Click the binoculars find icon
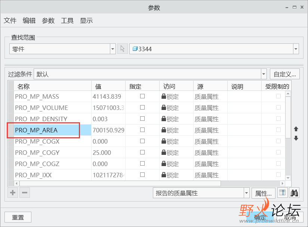 294,193
